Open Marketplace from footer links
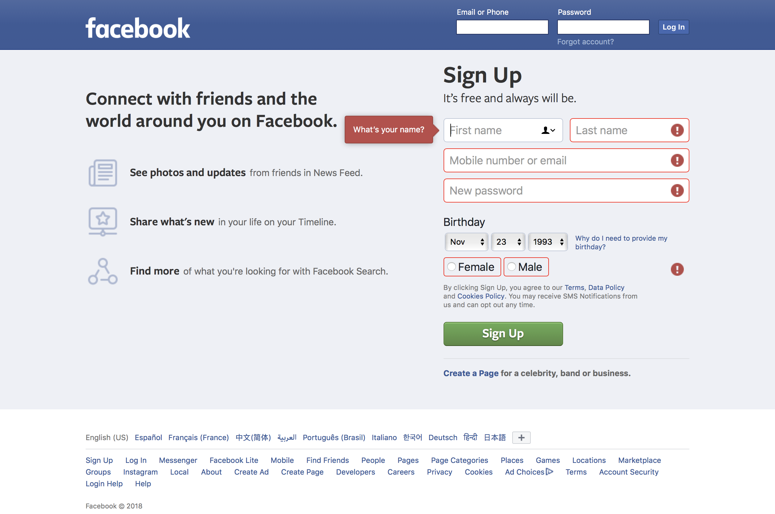Screen dimensions: 775x514 pos(639,460)
